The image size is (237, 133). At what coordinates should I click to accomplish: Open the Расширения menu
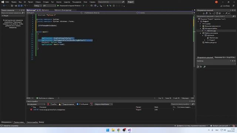[x=77, y=2]
